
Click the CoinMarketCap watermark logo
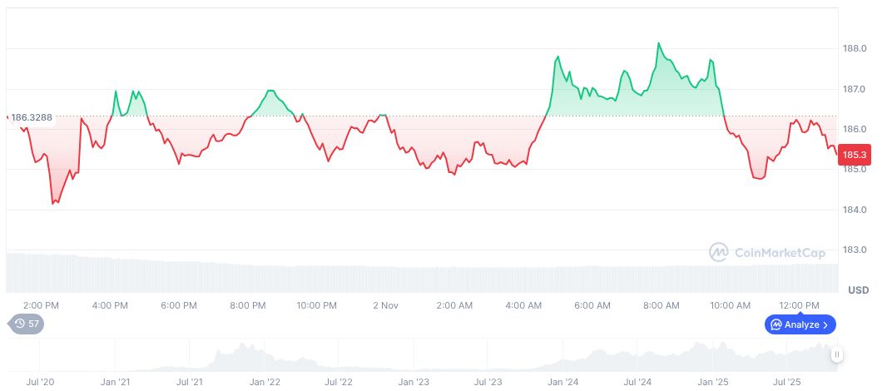[x=767, y=252]
